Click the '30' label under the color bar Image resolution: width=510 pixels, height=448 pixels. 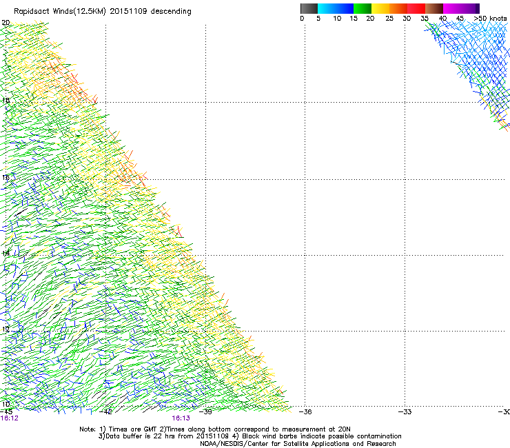(407, 19)
